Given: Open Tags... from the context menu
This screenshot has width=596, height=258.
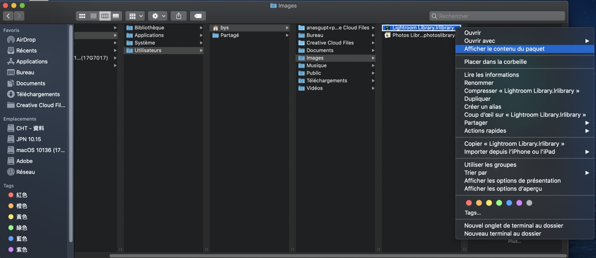Looking at the screenshot, I should pyautogui.click(x=472, y=213).
